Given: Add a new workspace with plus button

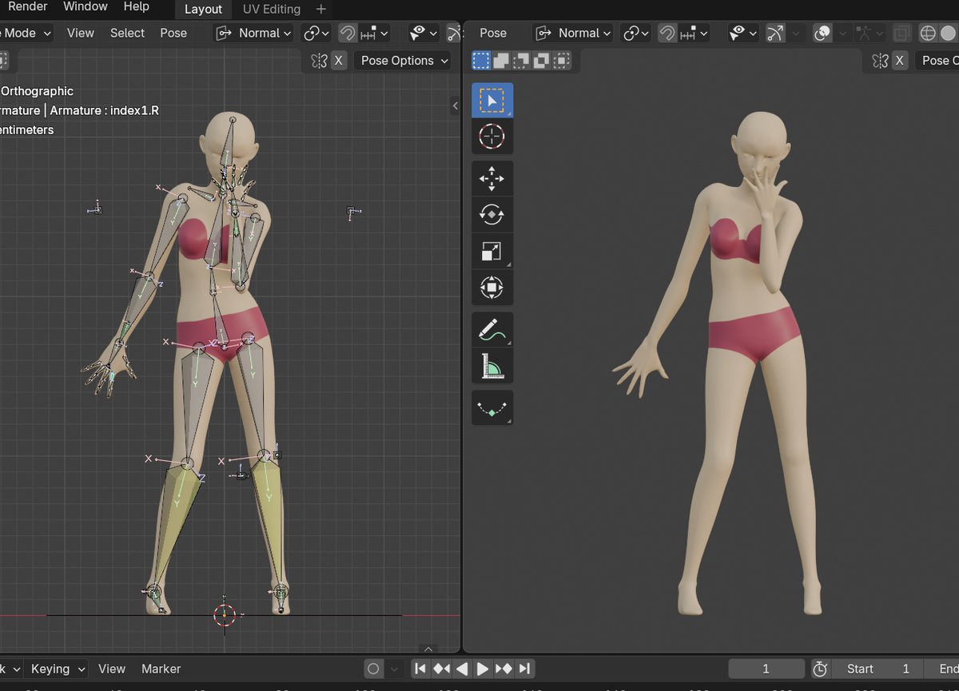Looking at the screenshot, I should click(x=321, y=9).
